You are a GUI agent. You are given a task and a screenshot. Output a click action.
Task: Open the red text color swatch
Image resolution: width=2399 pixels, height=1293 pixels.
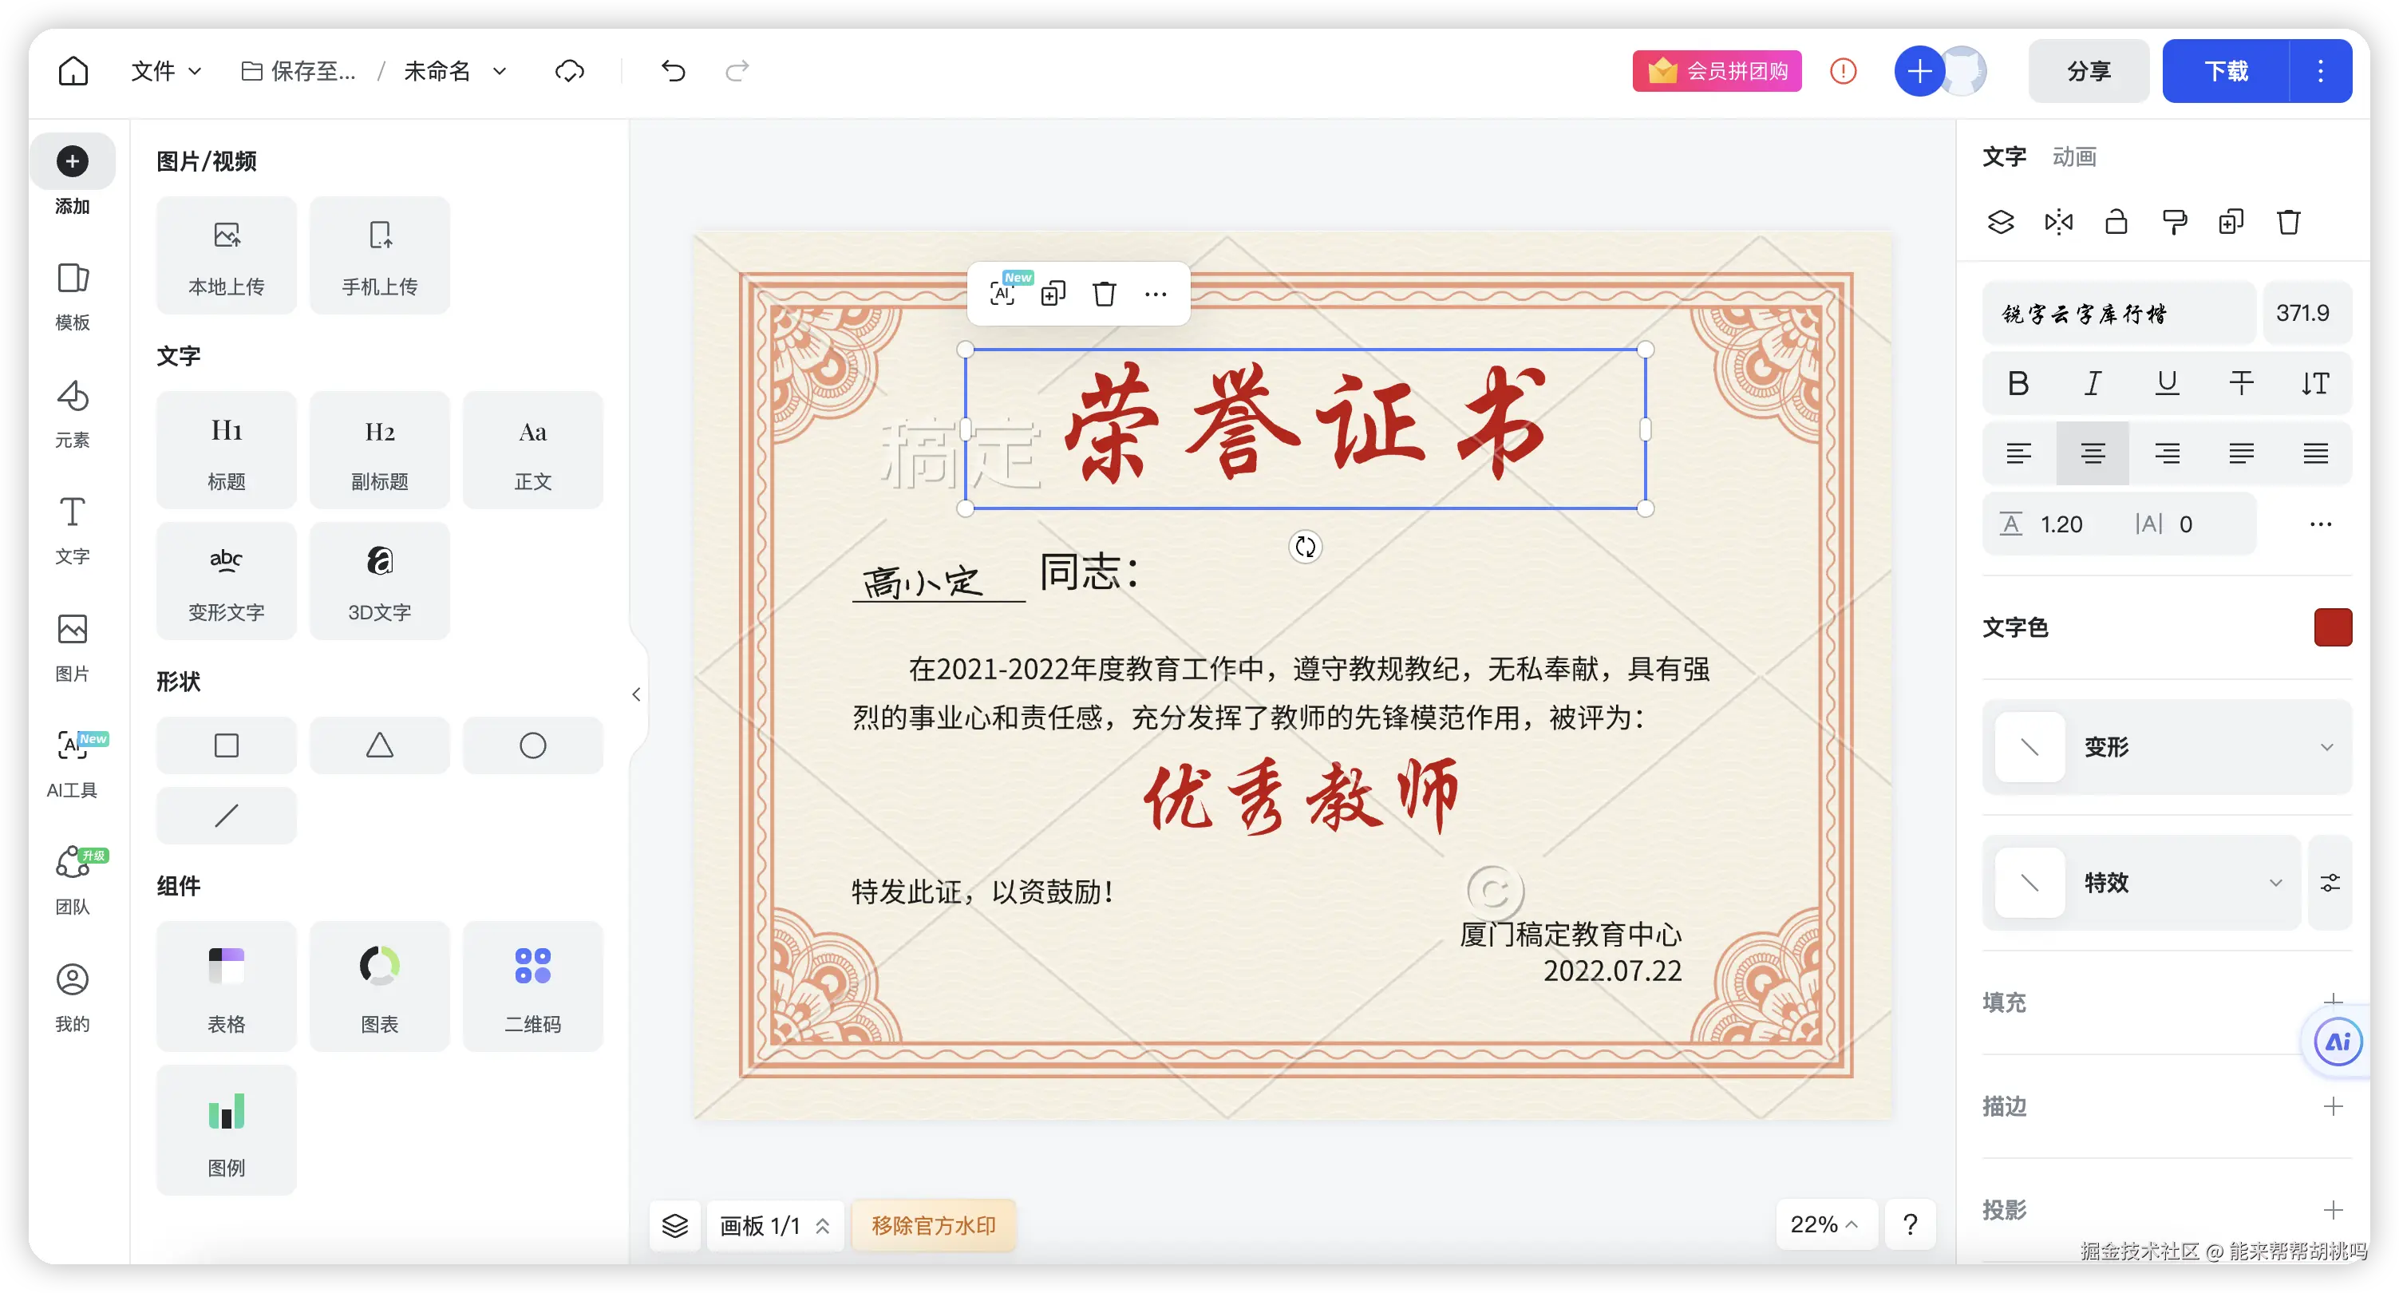(2333, 628)
